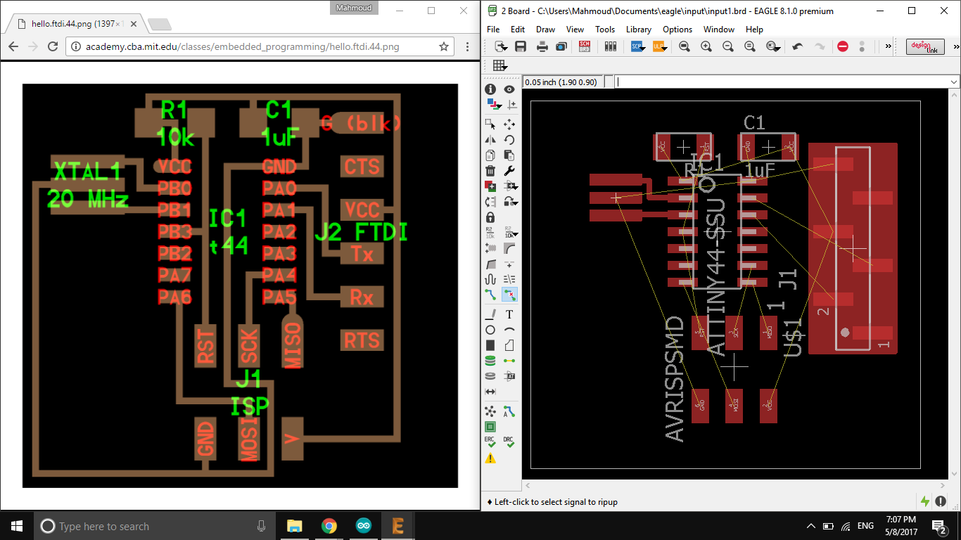
Task: Run the DRC check
Action: pyautogui.click(x=509, y=442)
